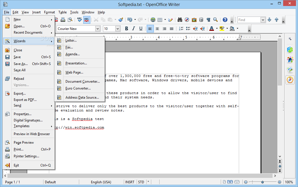Open the sidebar Gallery icon
Viewport: 298px width, 187px height.
click(290, 70)
